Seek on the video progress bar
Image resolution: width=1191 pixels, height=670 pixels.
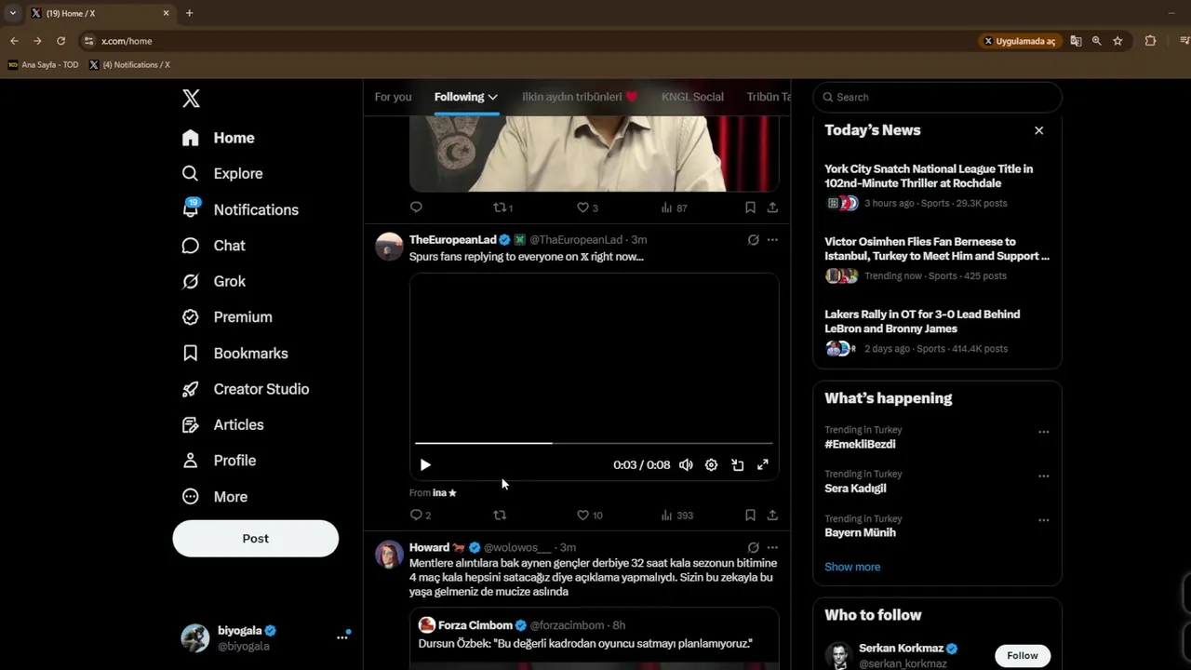(594, 443)
